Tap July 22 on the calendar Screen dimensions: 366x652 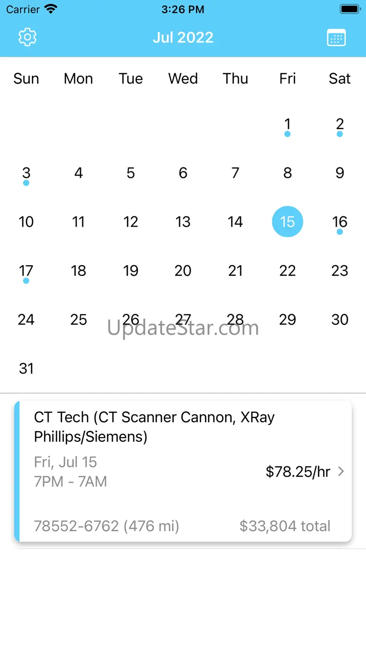tap(287, 271)
